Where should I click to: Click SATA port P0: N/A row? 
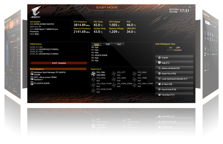[95, 47]
